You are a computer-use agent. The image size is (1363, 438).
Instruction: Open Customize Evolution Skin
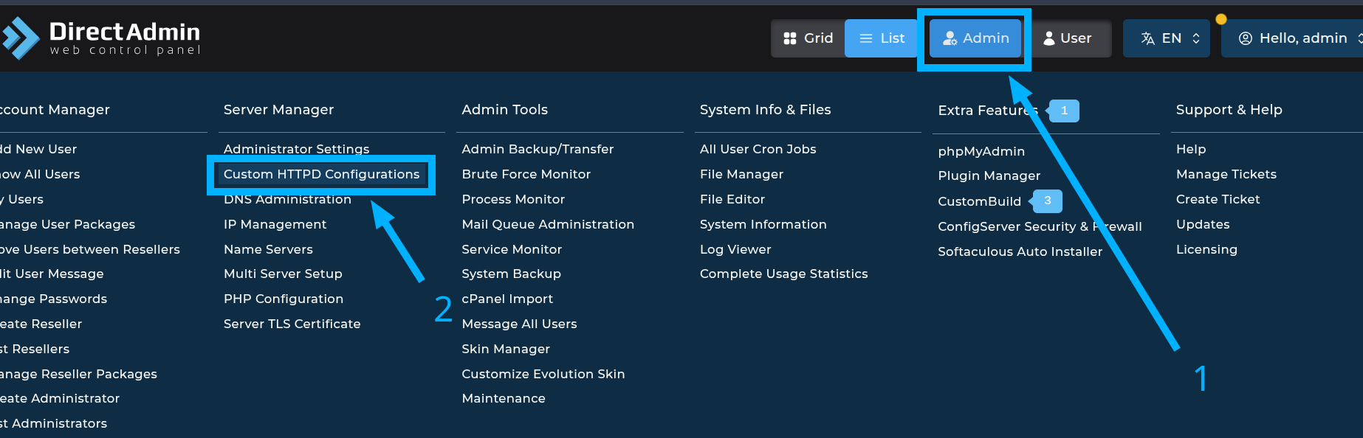pos(543,374)
